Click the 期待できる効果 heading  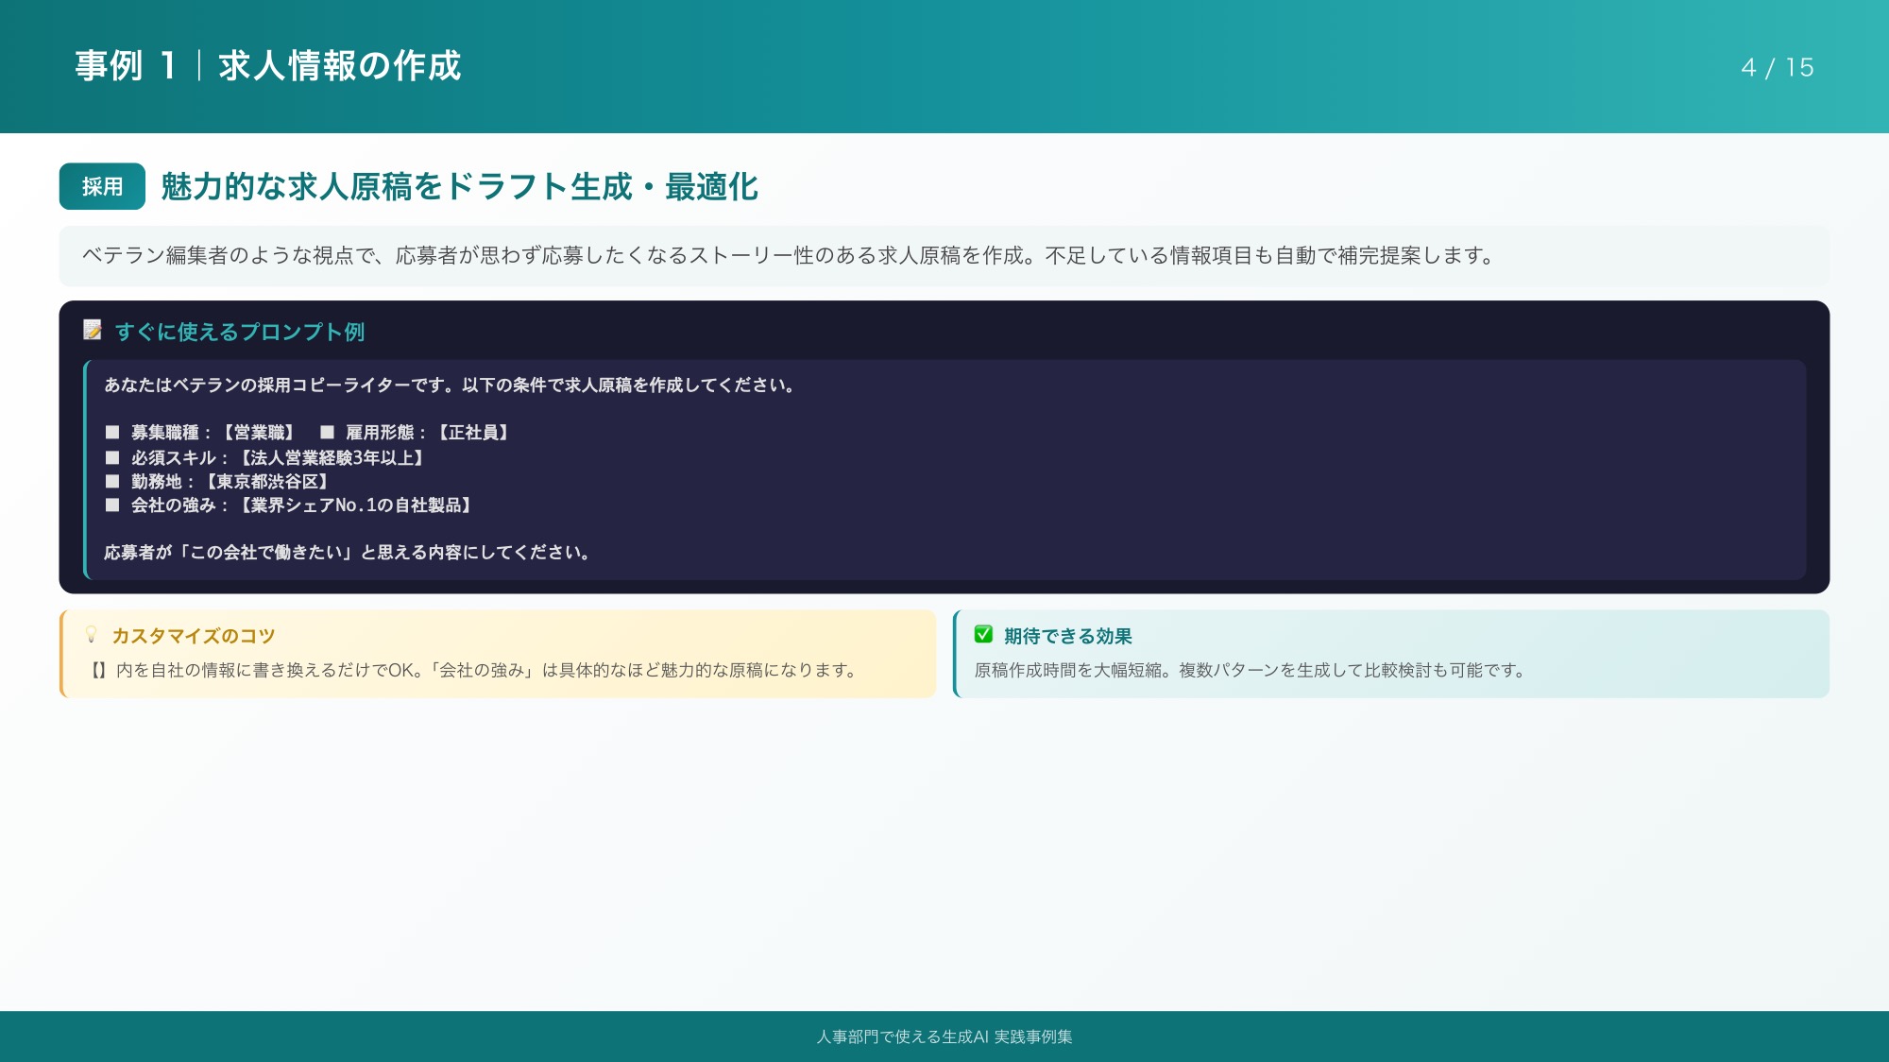tap(1068, 636)
